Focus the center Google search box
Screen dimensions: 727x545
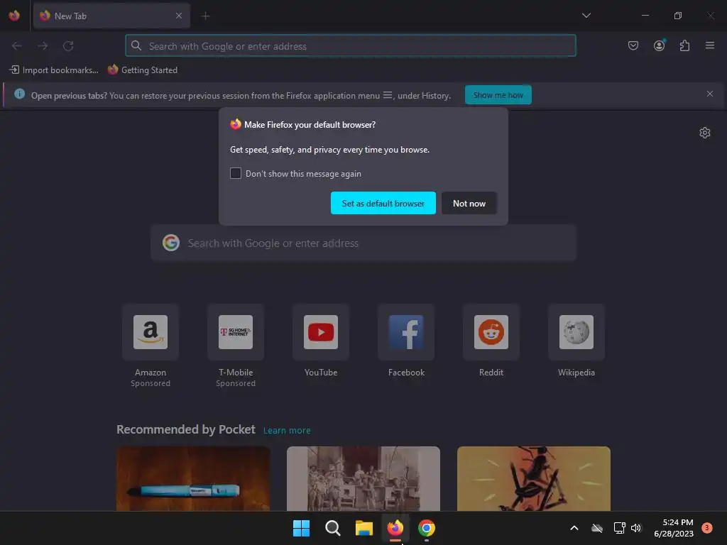click(363, 243)
